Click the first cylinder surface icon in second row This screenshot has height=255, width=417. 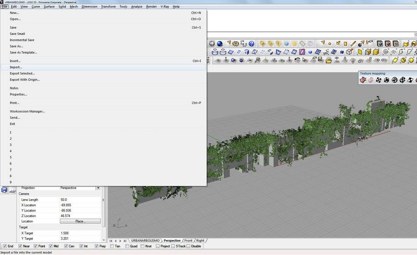coord(215,52)
